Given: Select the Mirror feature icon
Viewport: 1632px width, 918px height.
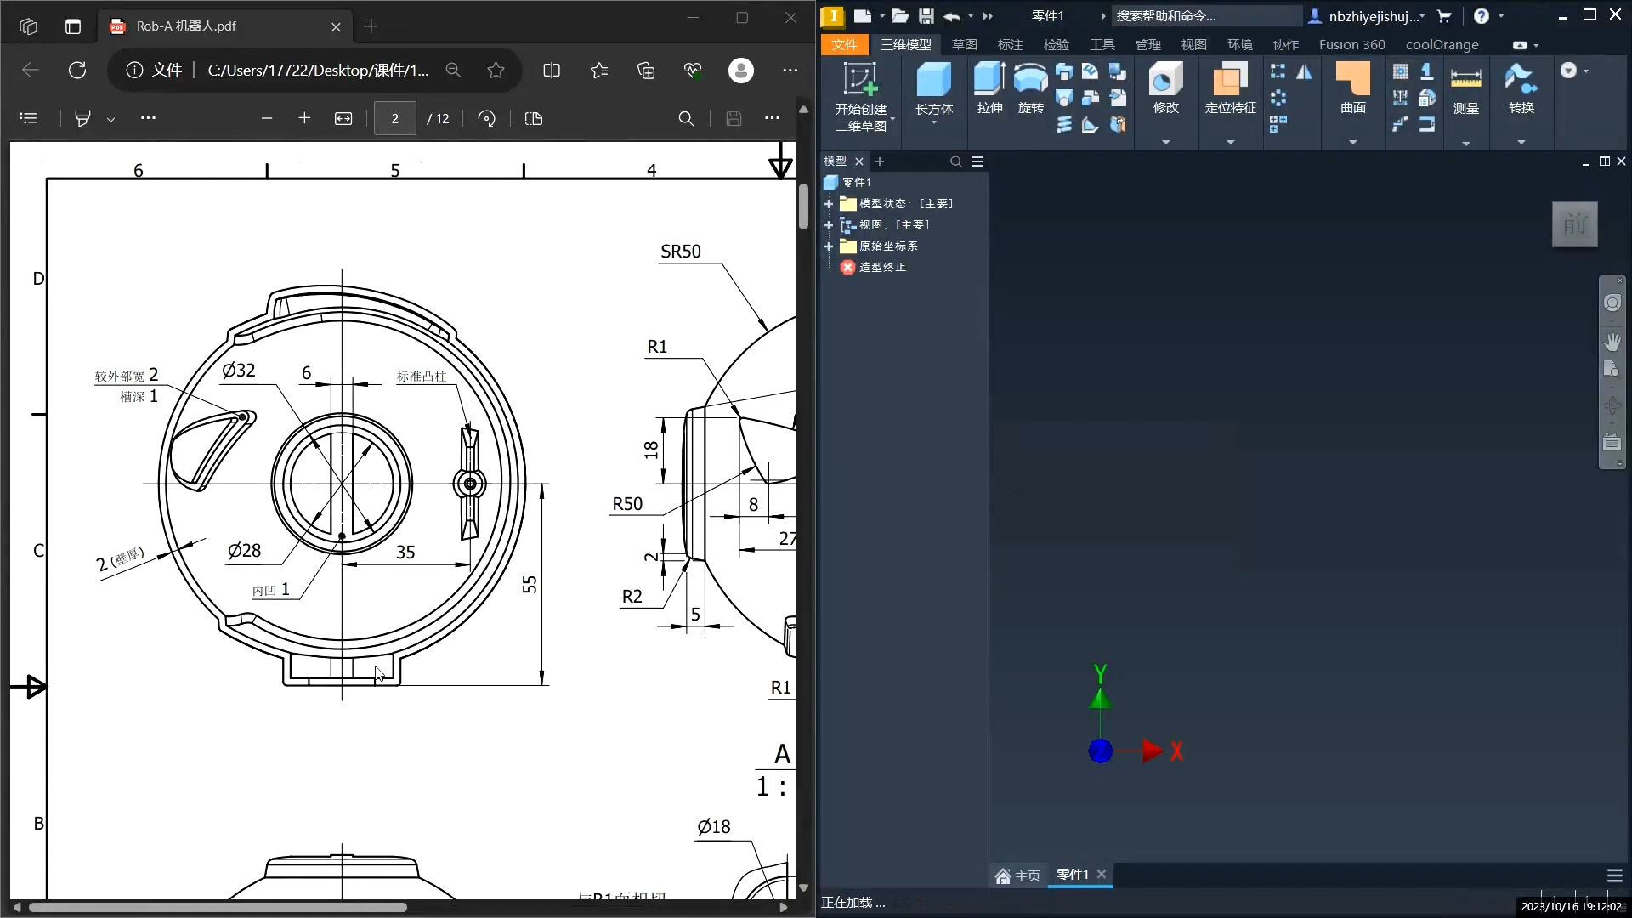Looking at the screenshot, I should (x=1305, y=72).
